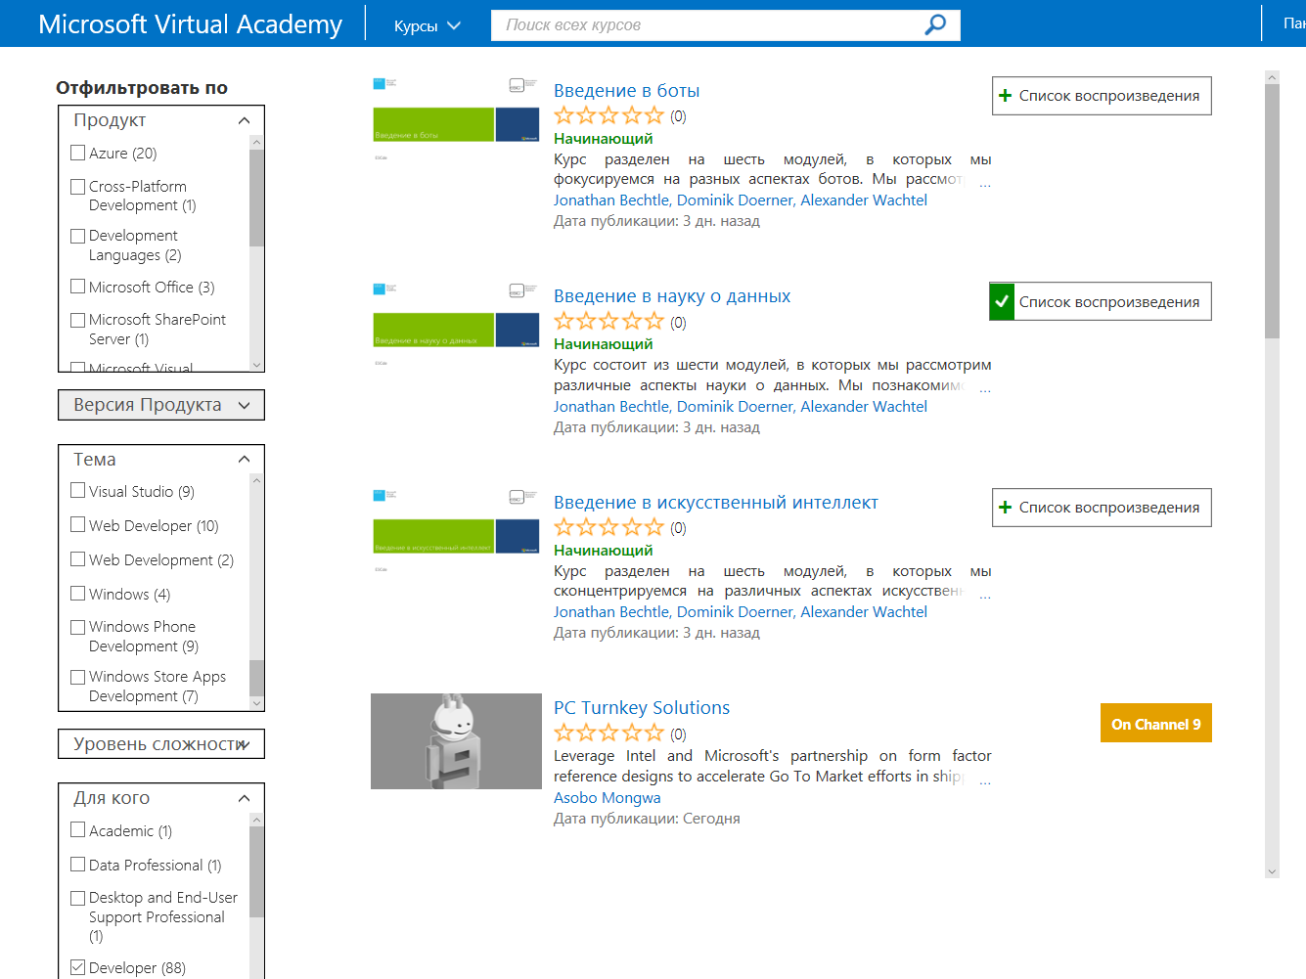Add Введение в боты to Список воспроизведения

[x=1102, y=96]
